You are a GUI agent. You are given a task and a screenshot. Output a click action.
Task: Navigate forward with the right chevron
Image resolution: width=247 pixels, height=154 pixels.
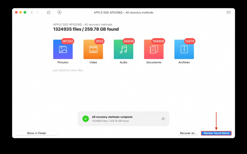tap(37, 12)
